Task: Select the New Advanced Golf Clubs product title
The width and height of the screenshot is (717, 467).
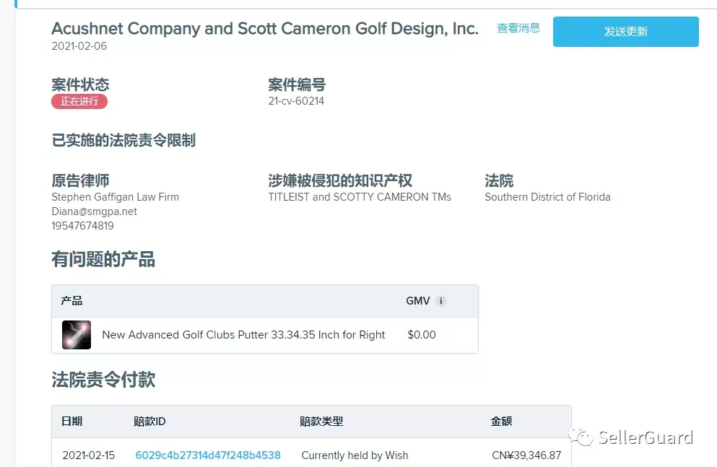Action: [243, 335]
